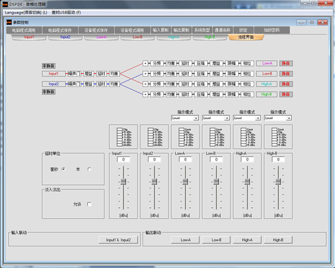Click the 增益 block in the Input2 chain
This screenshot has width=335, height=268.
click(x=88, y=84)
